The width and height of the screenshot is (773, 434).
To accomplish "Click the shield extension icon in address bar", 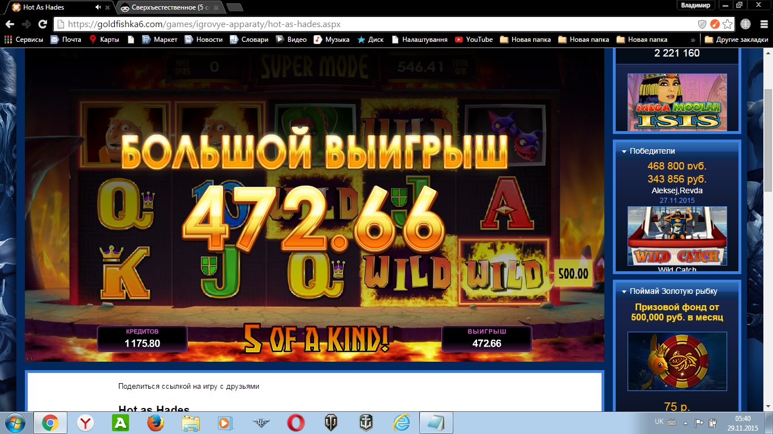I will (x=702, y=24).
